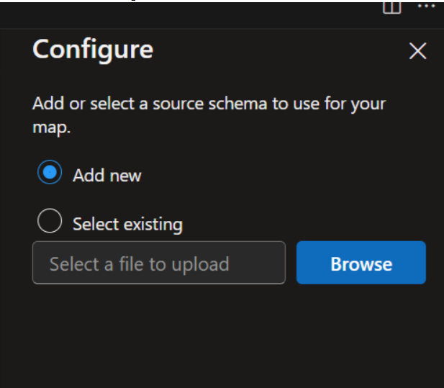Activate the file upload text box
The image size is (444, 388).
point(159,263)
